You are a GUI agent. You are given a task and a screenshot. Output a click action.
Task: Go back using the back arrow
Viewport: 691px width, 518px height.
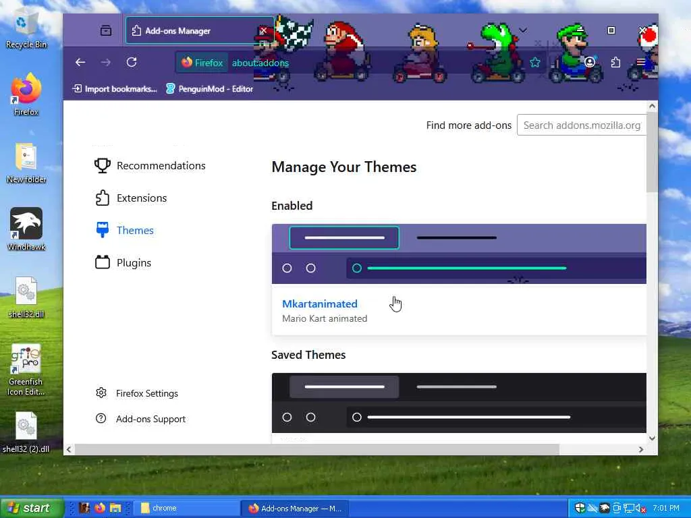(80, 63)
